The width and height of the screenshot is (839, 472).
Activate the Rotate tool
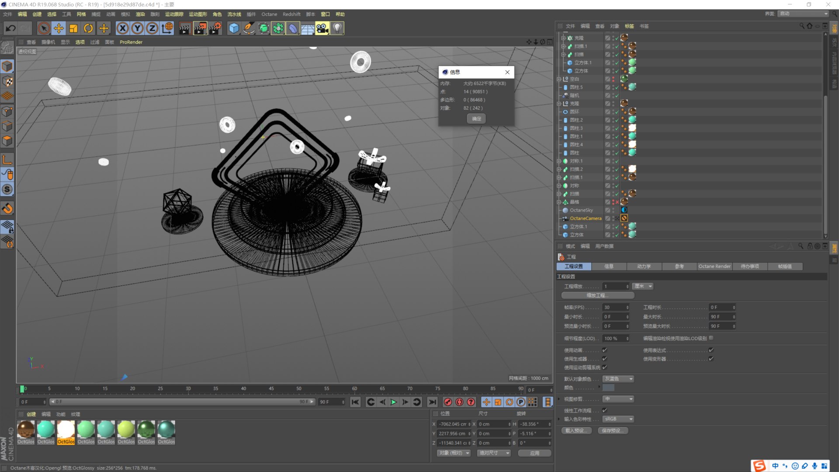pos(88,28)
